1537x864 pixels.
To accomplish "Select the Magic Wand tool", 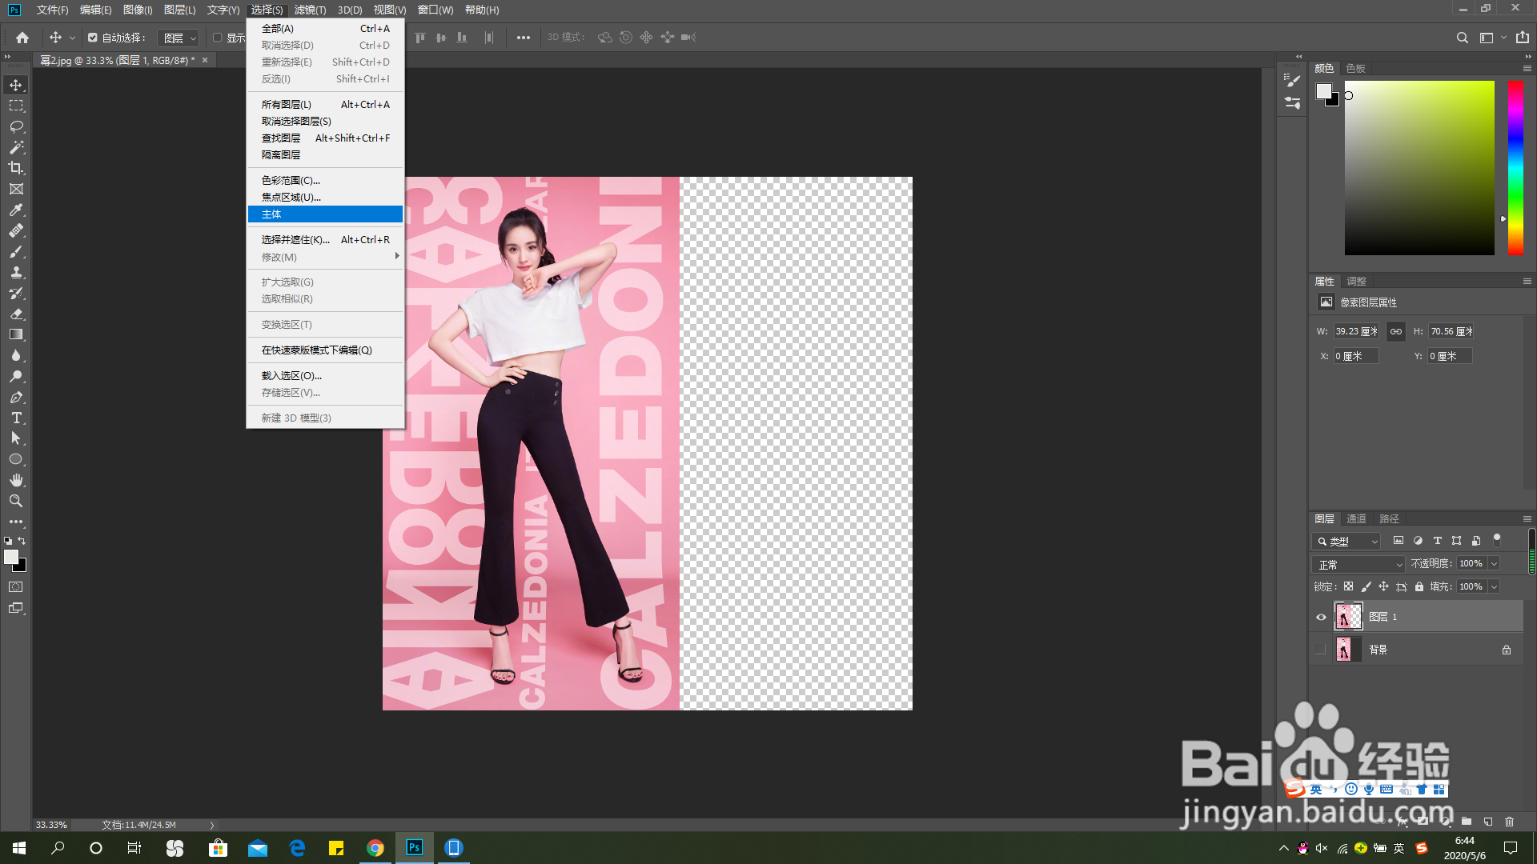I will coord(16,147).
